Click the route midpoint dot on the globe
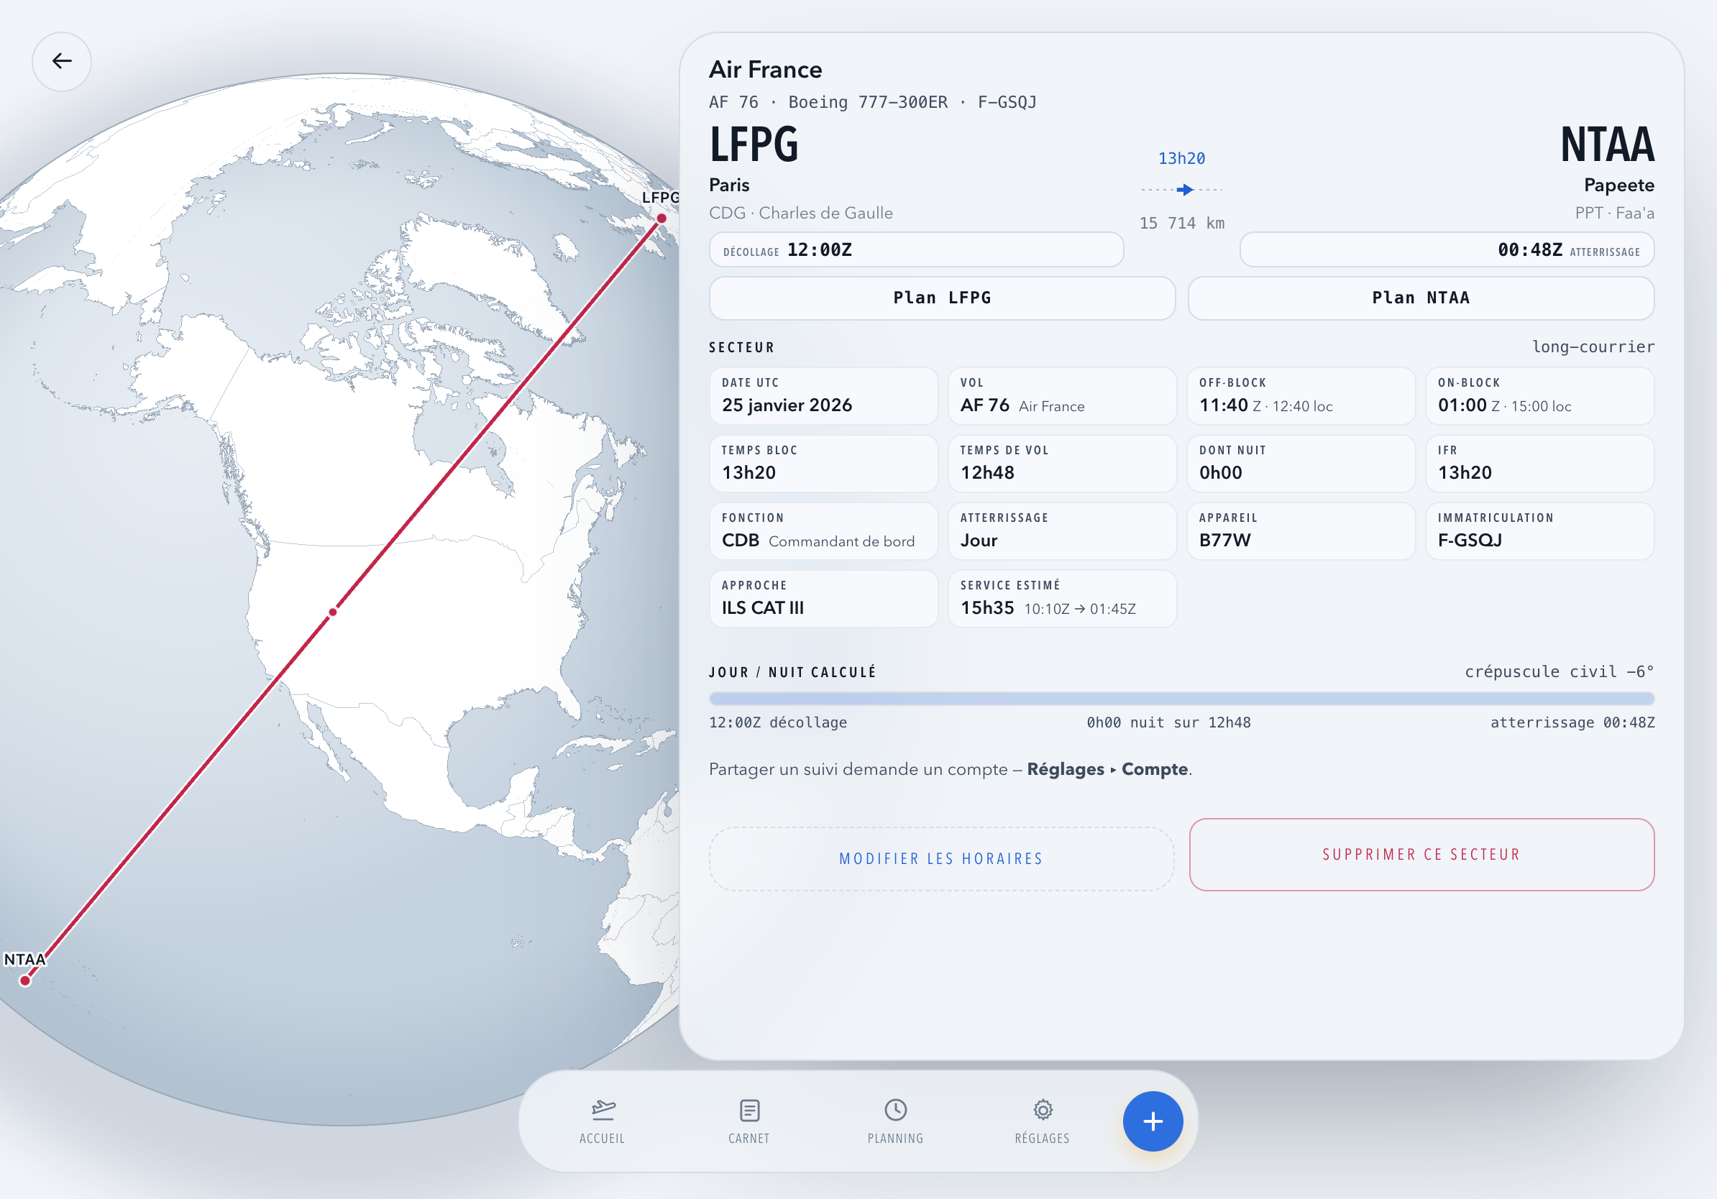Viewport: 1717px width, 1199px height. (x=333, y=612)
